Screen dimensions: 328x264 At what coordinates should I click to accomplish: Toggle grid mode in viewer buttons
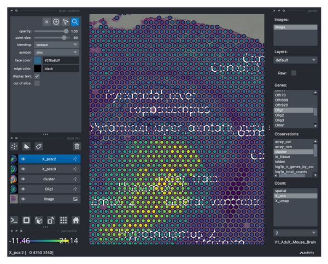(x=63, y=220)
